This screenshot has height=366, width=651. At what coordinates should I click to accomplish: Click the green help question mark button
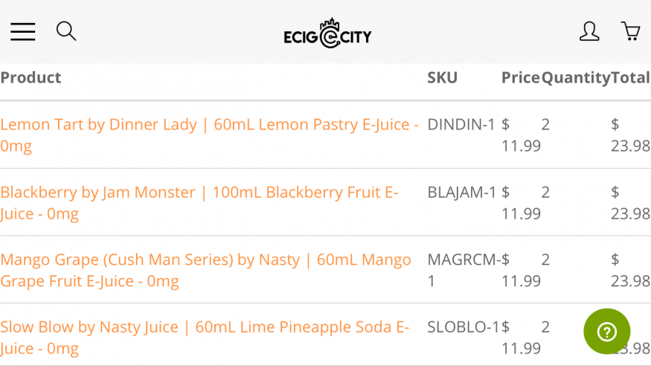click(606, 332)
